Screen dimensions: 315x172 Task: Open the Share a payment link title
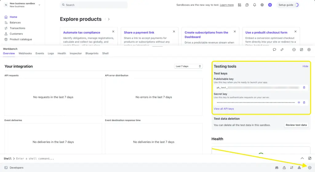coord(139,32)
